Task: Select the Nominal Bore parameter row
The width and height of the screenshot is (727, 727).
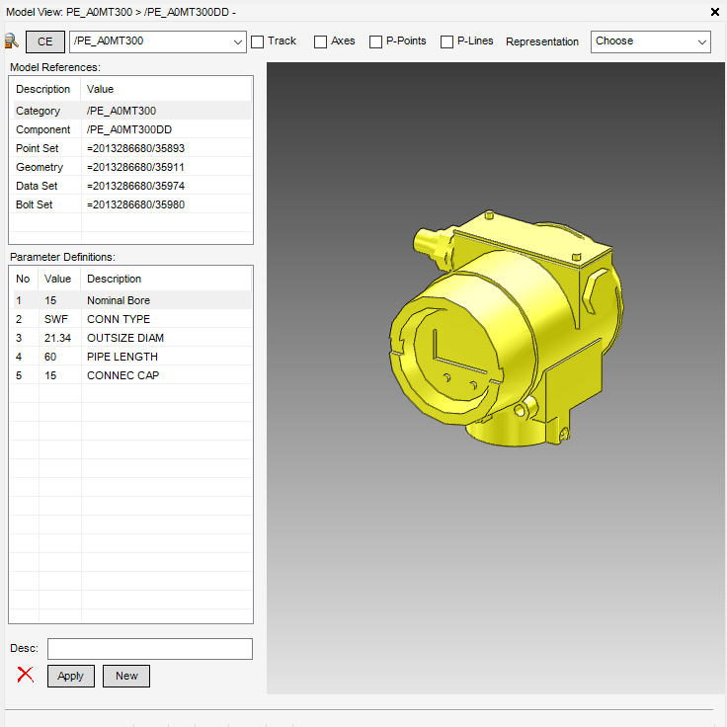Action: 130,300
